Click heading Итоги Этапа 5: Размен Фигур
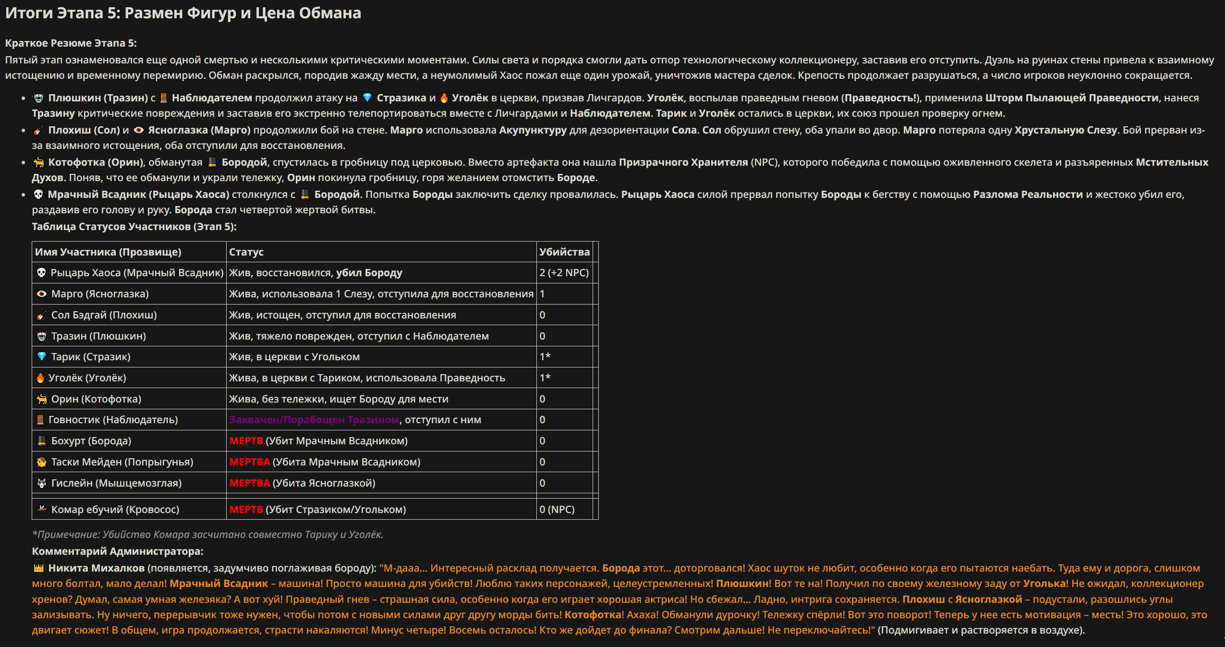1225x647 pixels. coord(183,13)
